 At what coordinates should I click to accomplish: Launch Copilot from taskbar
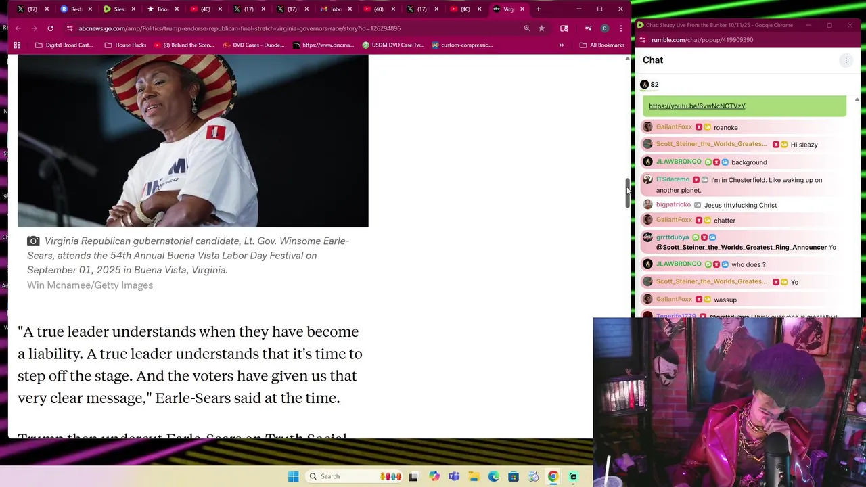[434, 476]
